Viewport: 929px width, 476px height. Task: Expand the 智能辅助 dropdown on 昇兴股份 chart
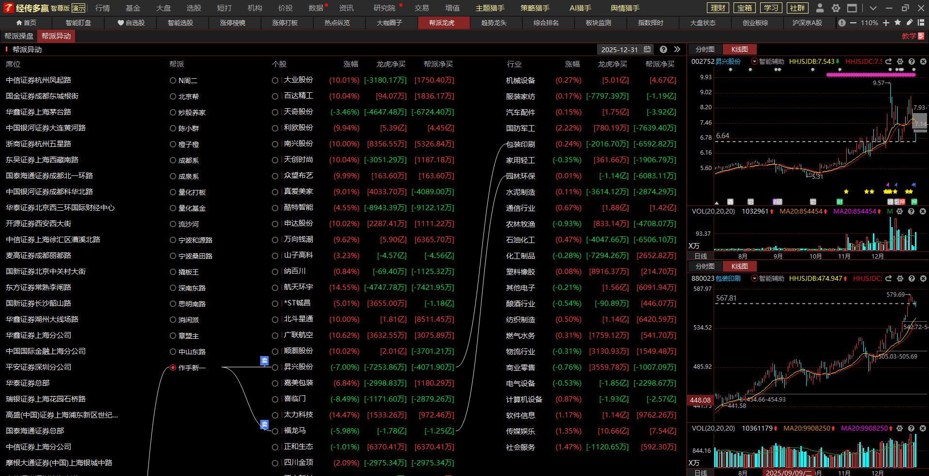point(754,61)
